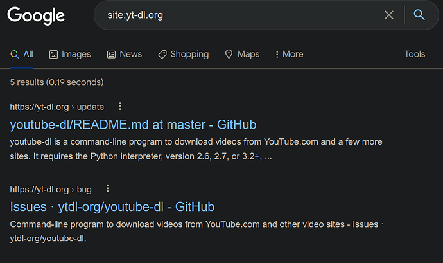Screen dimensions: 443x263
Task: Open the youtube-dl/README.md at master link
Action: pyautogui.click(x=133, y=125)
